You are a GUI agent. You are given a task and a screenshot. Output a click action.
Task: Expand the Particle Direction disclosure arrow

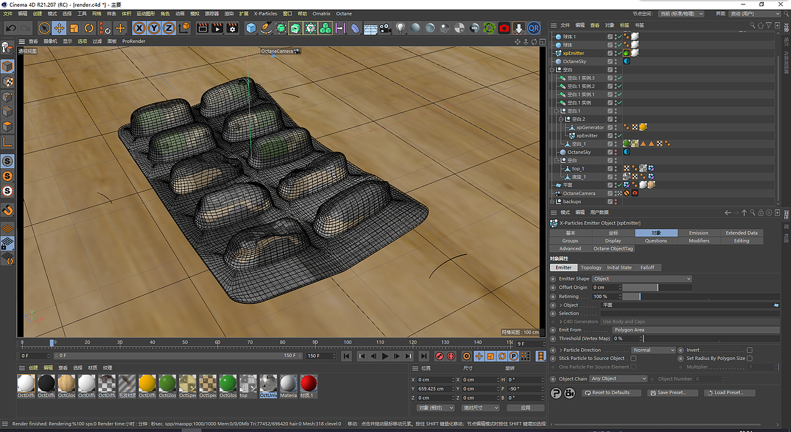(x=560, y=350)
